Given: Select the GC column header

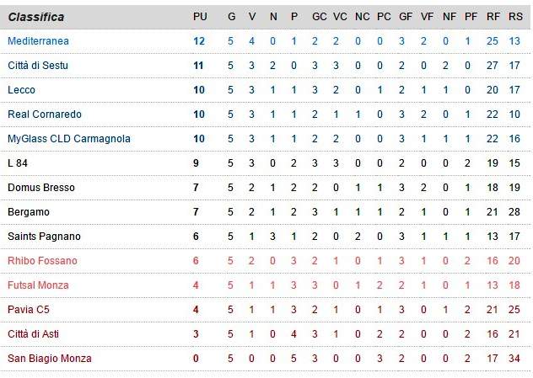Looking at the screenshot, I should tap(319, 17).
